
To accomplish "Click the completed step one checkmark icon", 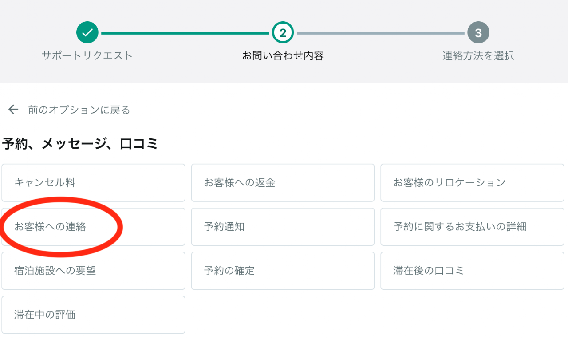I will click(87, 33).
